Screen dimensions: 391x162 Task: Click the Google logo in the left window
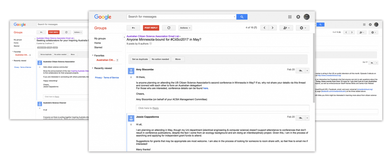[20, 25]
